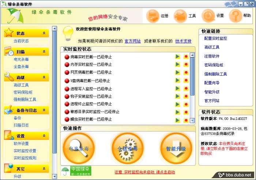Open 扫描日志 in the sidebar
The height and width of the screenshot is (180, 256).
coord(21,125)
